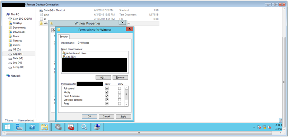Show hidden system tray icons arrow
The image size is (289, 137).
(254, 127)
